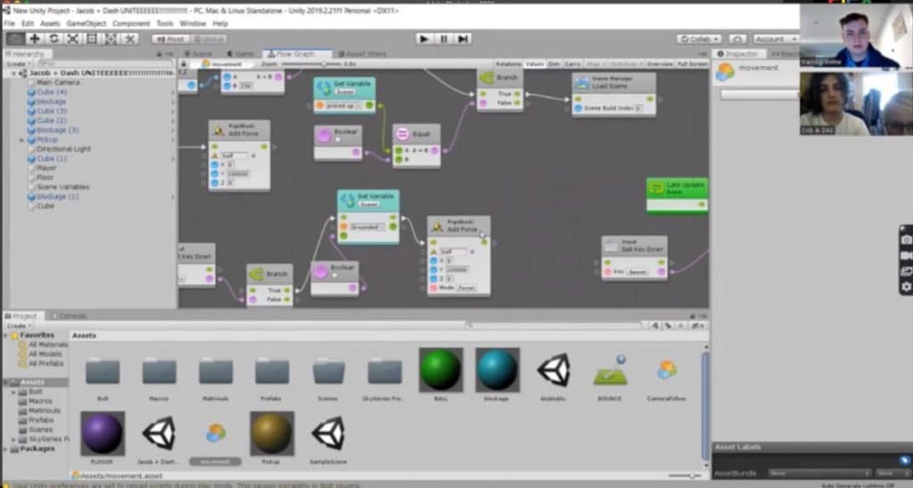Click the Step frame button
Screen dimensions: 913x488
463,38
